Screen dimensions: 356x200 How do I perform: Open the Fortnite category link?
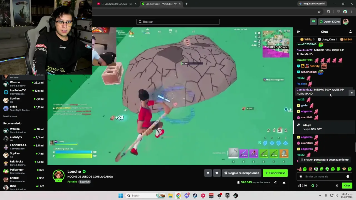click(x=72, y=182)
